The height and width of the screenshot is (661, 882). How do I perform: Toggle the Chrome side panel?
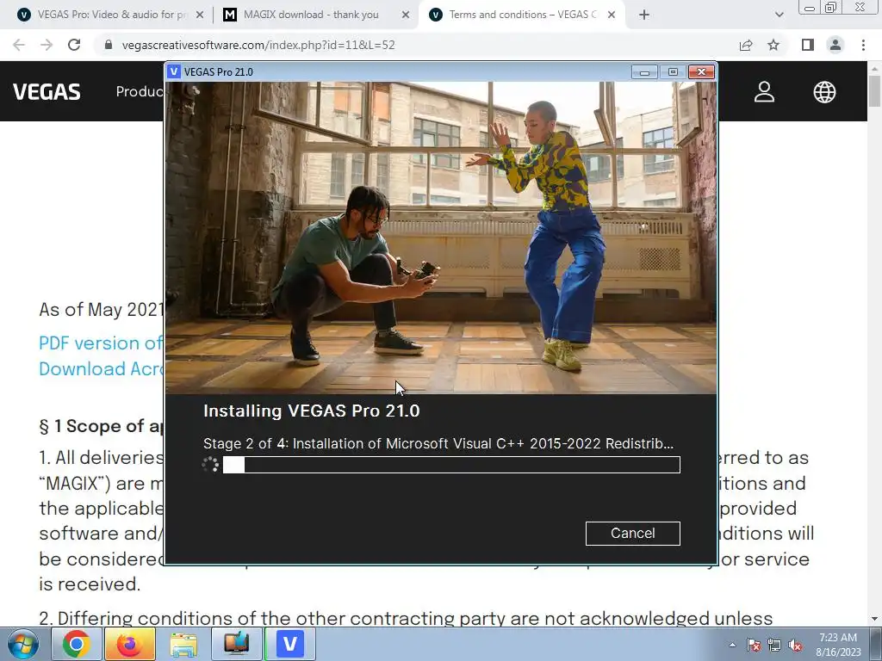(808, 45)
